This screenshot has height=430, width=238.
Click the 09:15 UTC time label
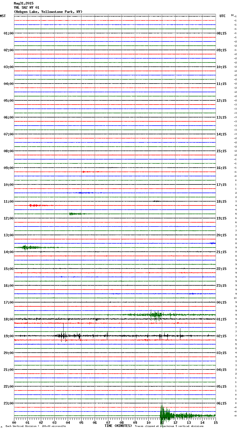(221, 50)
